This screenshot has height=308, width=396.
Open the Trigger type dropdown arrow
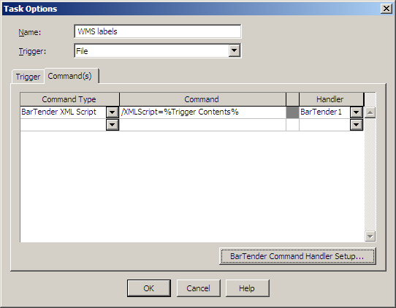pyautogui.click(x=234, y=50)
